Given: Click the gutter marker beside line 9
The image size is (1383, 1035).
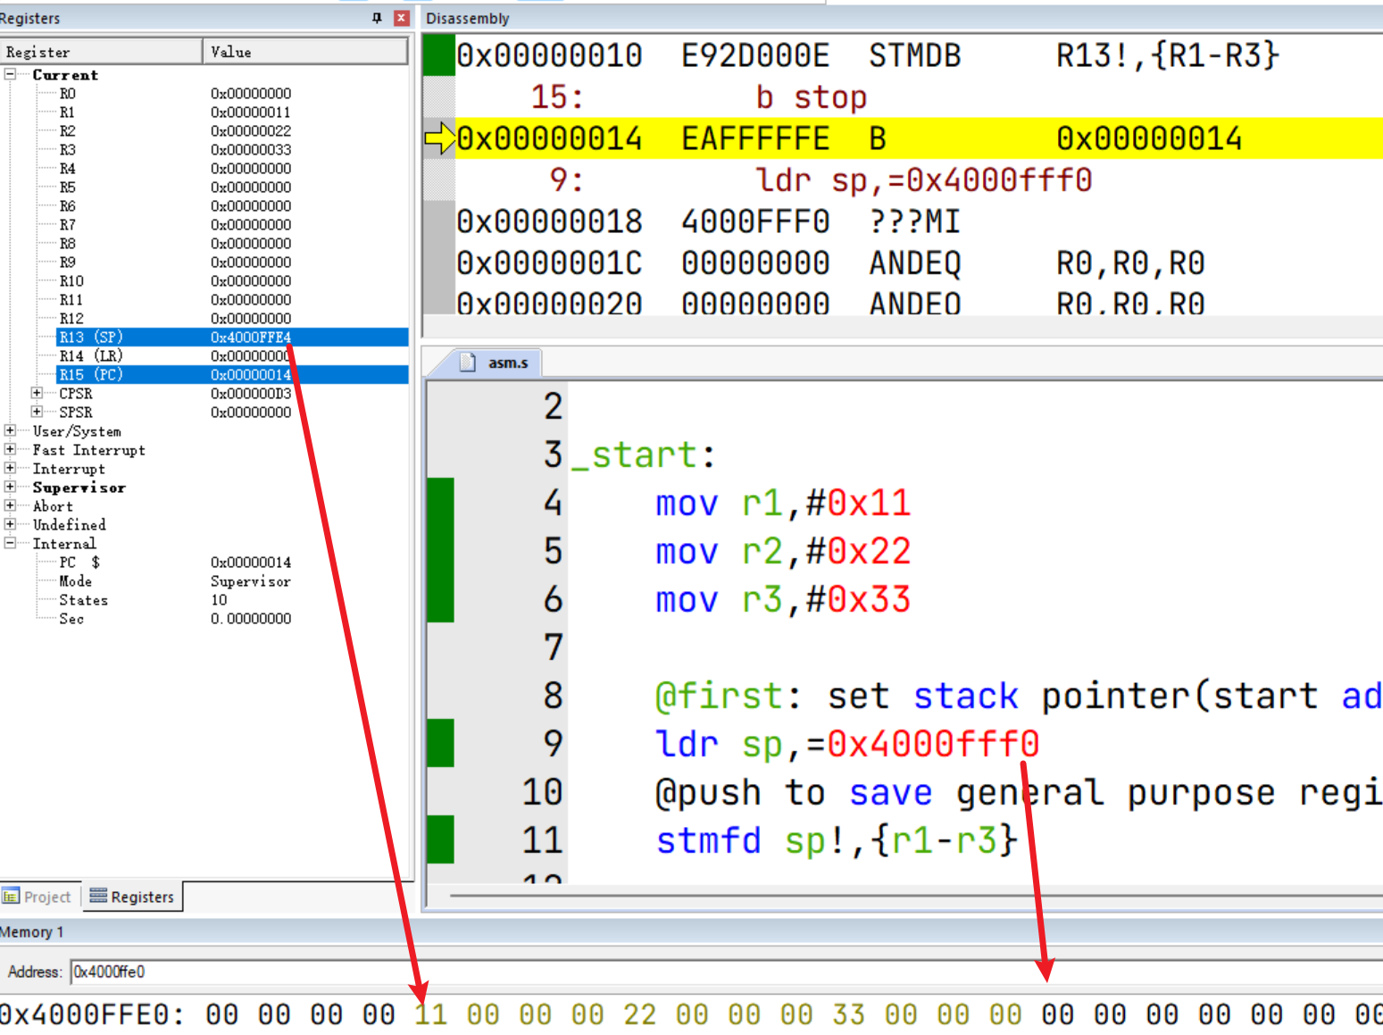Looking at the screenshot, I should pos(440,743).
